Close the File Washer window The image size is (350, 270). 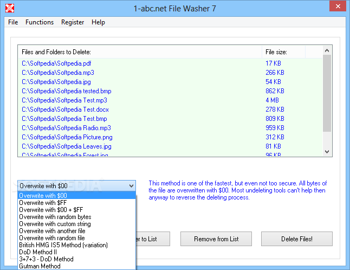(x=338, y=7)
